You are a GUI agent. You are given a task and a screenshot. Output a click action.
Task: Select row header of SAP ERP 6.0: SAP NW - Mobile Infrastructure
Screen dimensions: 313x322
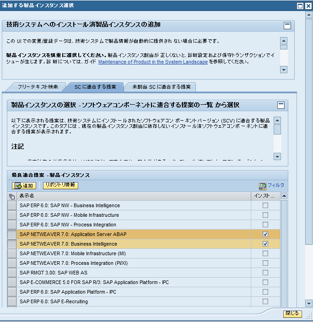12,215
